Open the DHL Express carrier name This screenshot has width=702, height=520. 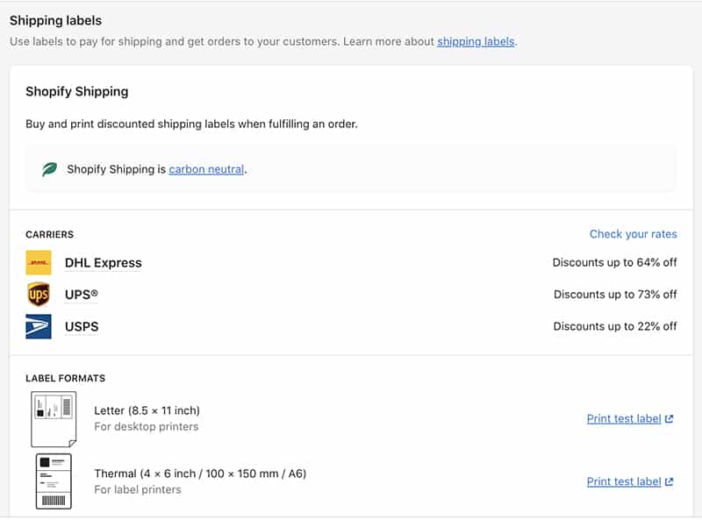click(x=103, y=263)
